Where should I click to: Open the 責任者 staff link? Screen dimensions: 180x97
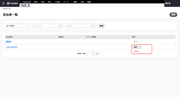point(9,42)
